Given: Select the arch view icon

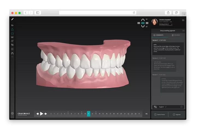Looking at the screenshot, I should [12, 53].
